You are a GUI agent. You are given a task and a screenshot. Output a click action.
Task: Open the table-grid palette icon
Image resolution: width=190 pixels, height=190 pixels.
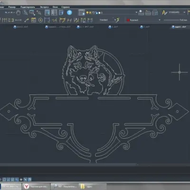pos(54,12)
